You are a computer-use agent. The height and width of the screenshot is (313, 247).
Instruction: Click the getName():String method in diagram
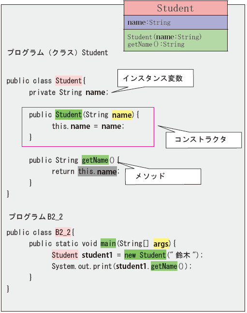pyautogui.click(x=156, y=44)
